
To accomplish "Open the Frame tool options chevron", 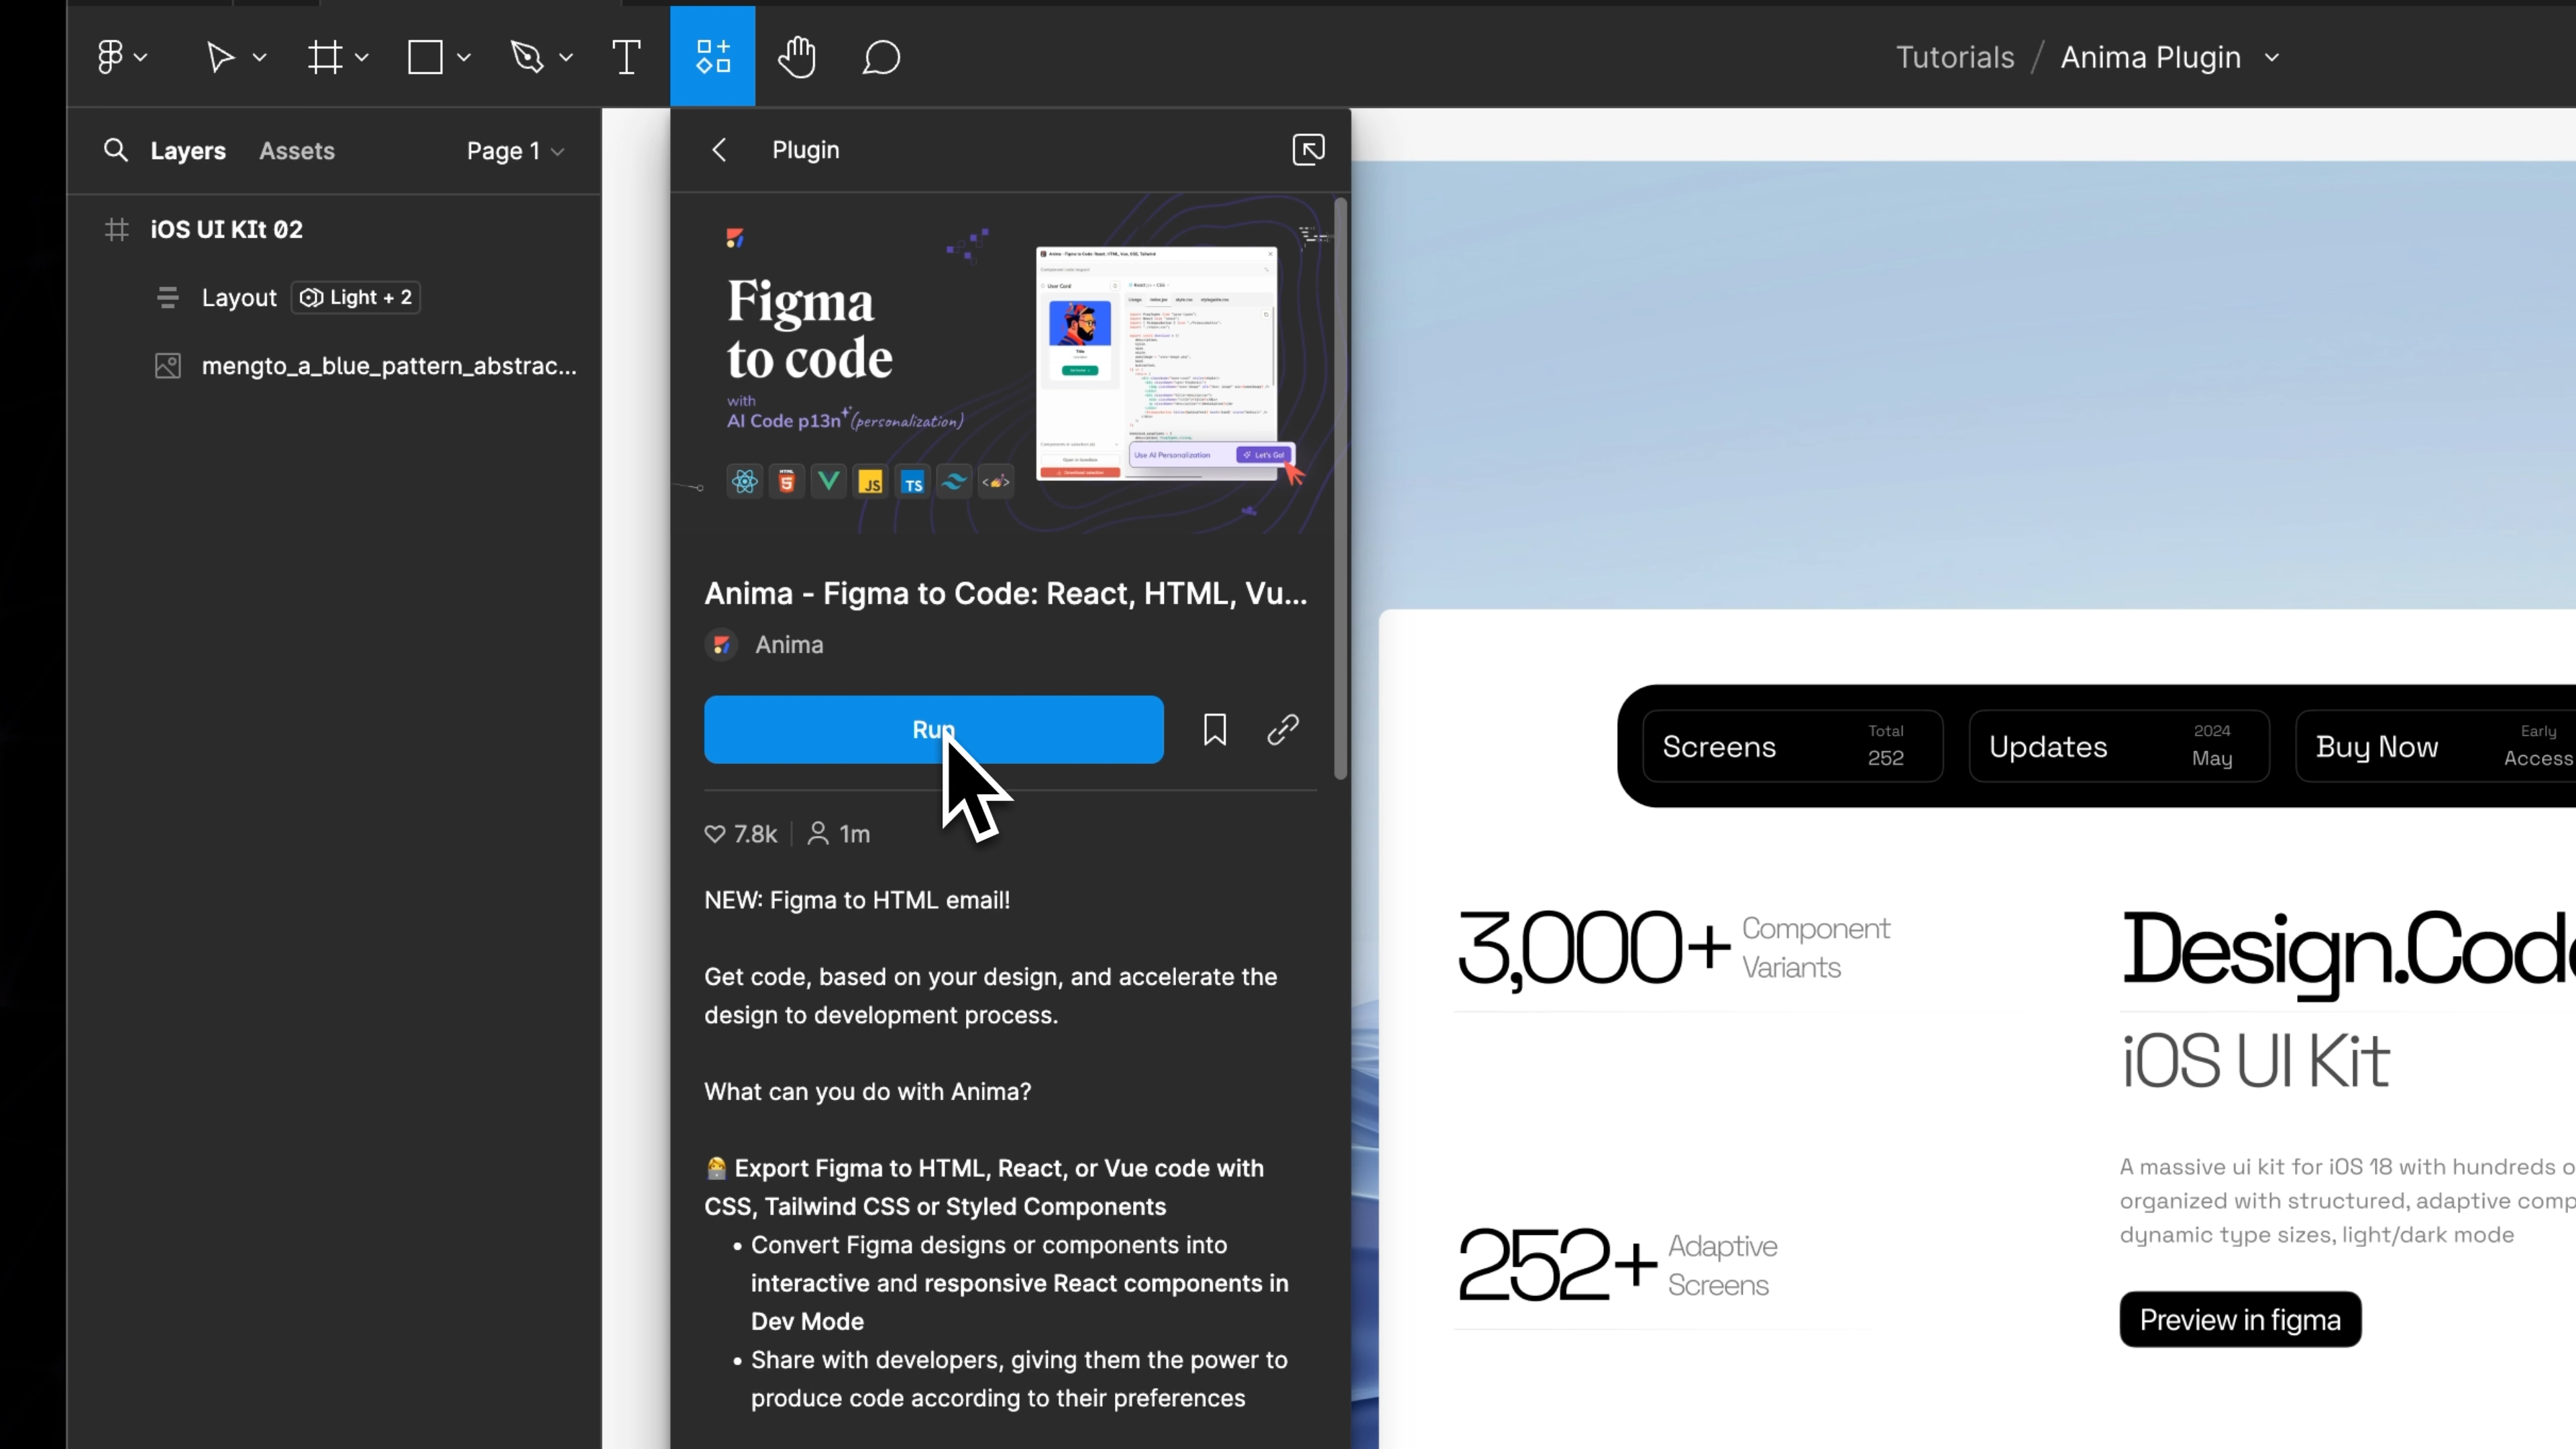I will (362, 58).
